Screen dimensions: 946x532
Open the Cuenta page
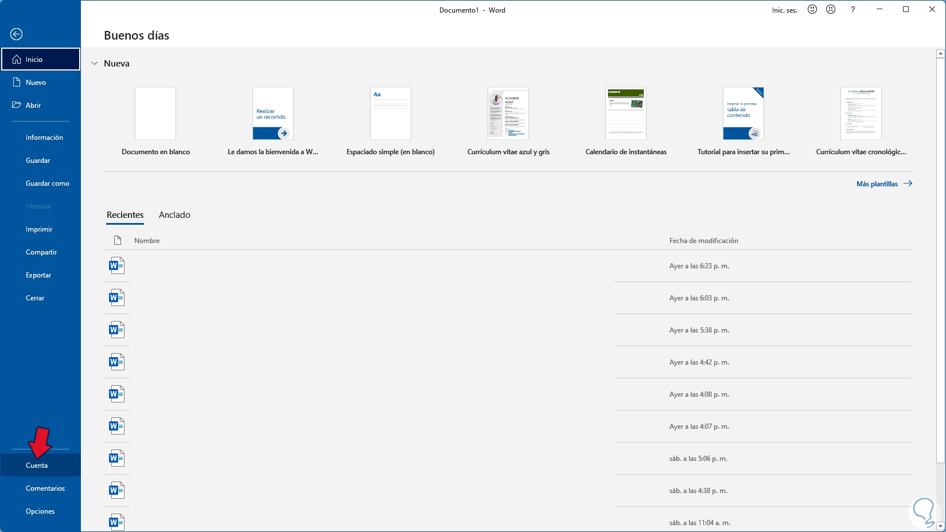[x=41, y=465]
